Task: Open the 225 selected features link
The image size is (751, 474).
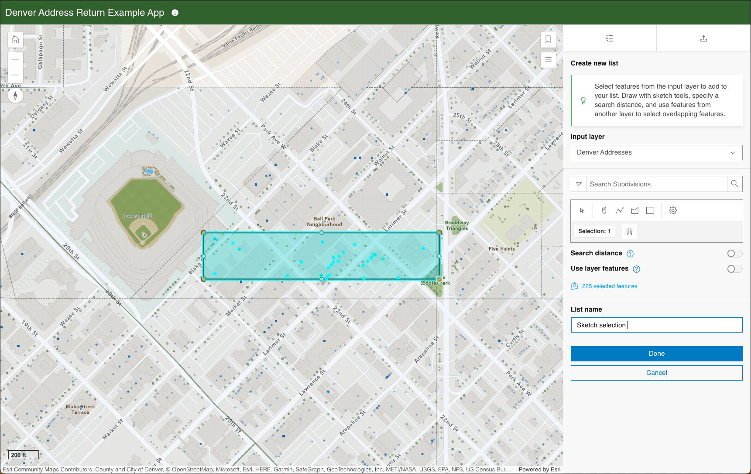Action: (609, 286)
